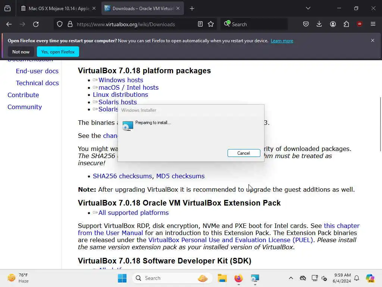The image size is (382, 287).
Task: Go back to previous page
Action: coord(9,24)
